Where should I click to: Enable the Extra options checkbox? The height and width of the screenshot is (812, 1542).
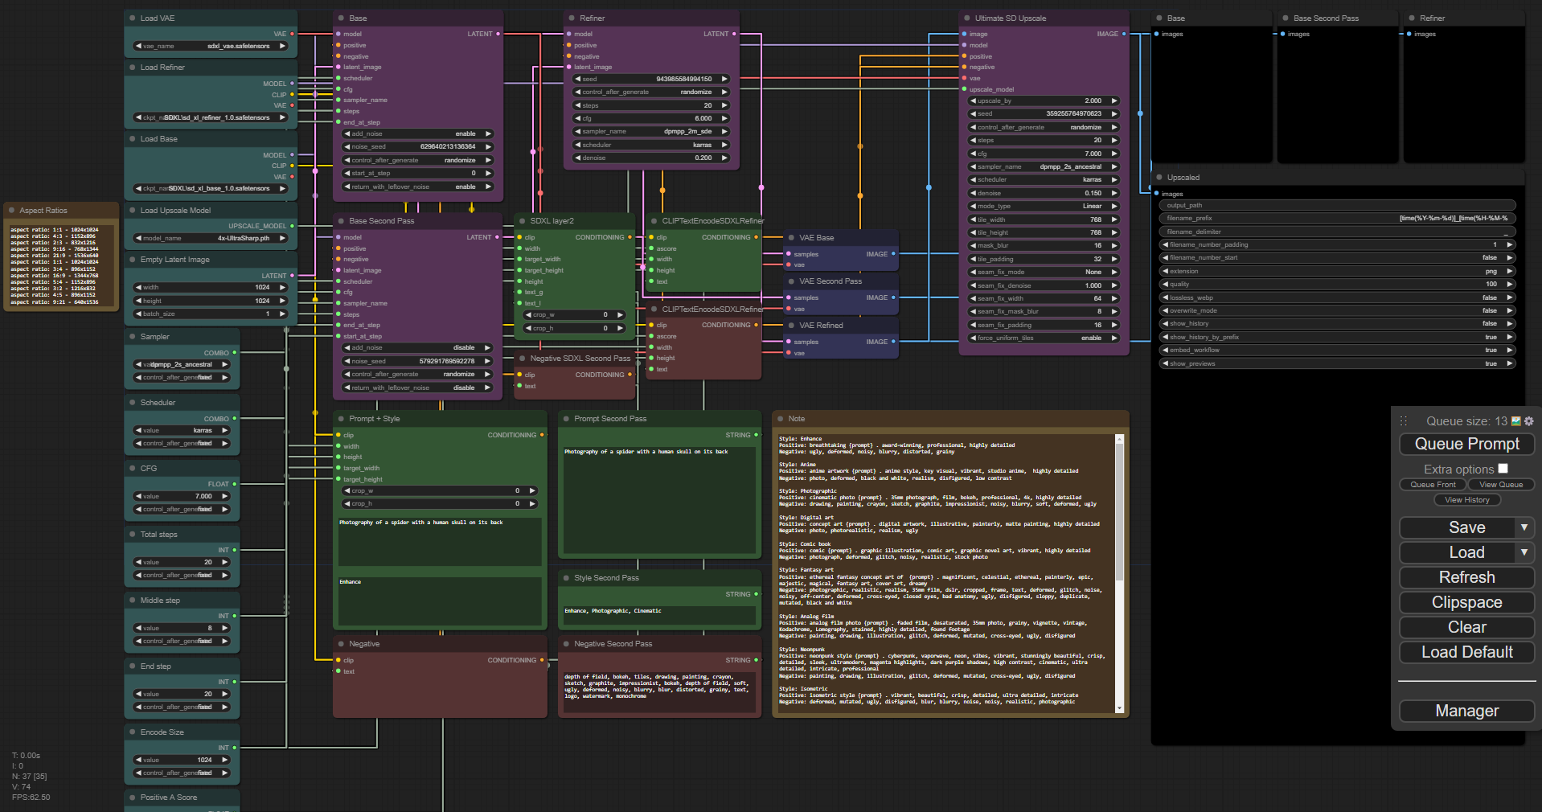1503,469
